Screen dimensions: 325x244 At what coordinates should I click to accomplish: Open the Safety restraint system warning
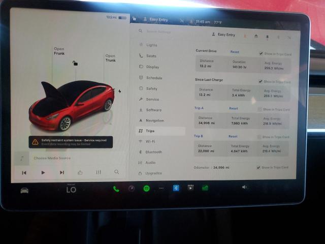pyautogui.click(x=71, y=142)
